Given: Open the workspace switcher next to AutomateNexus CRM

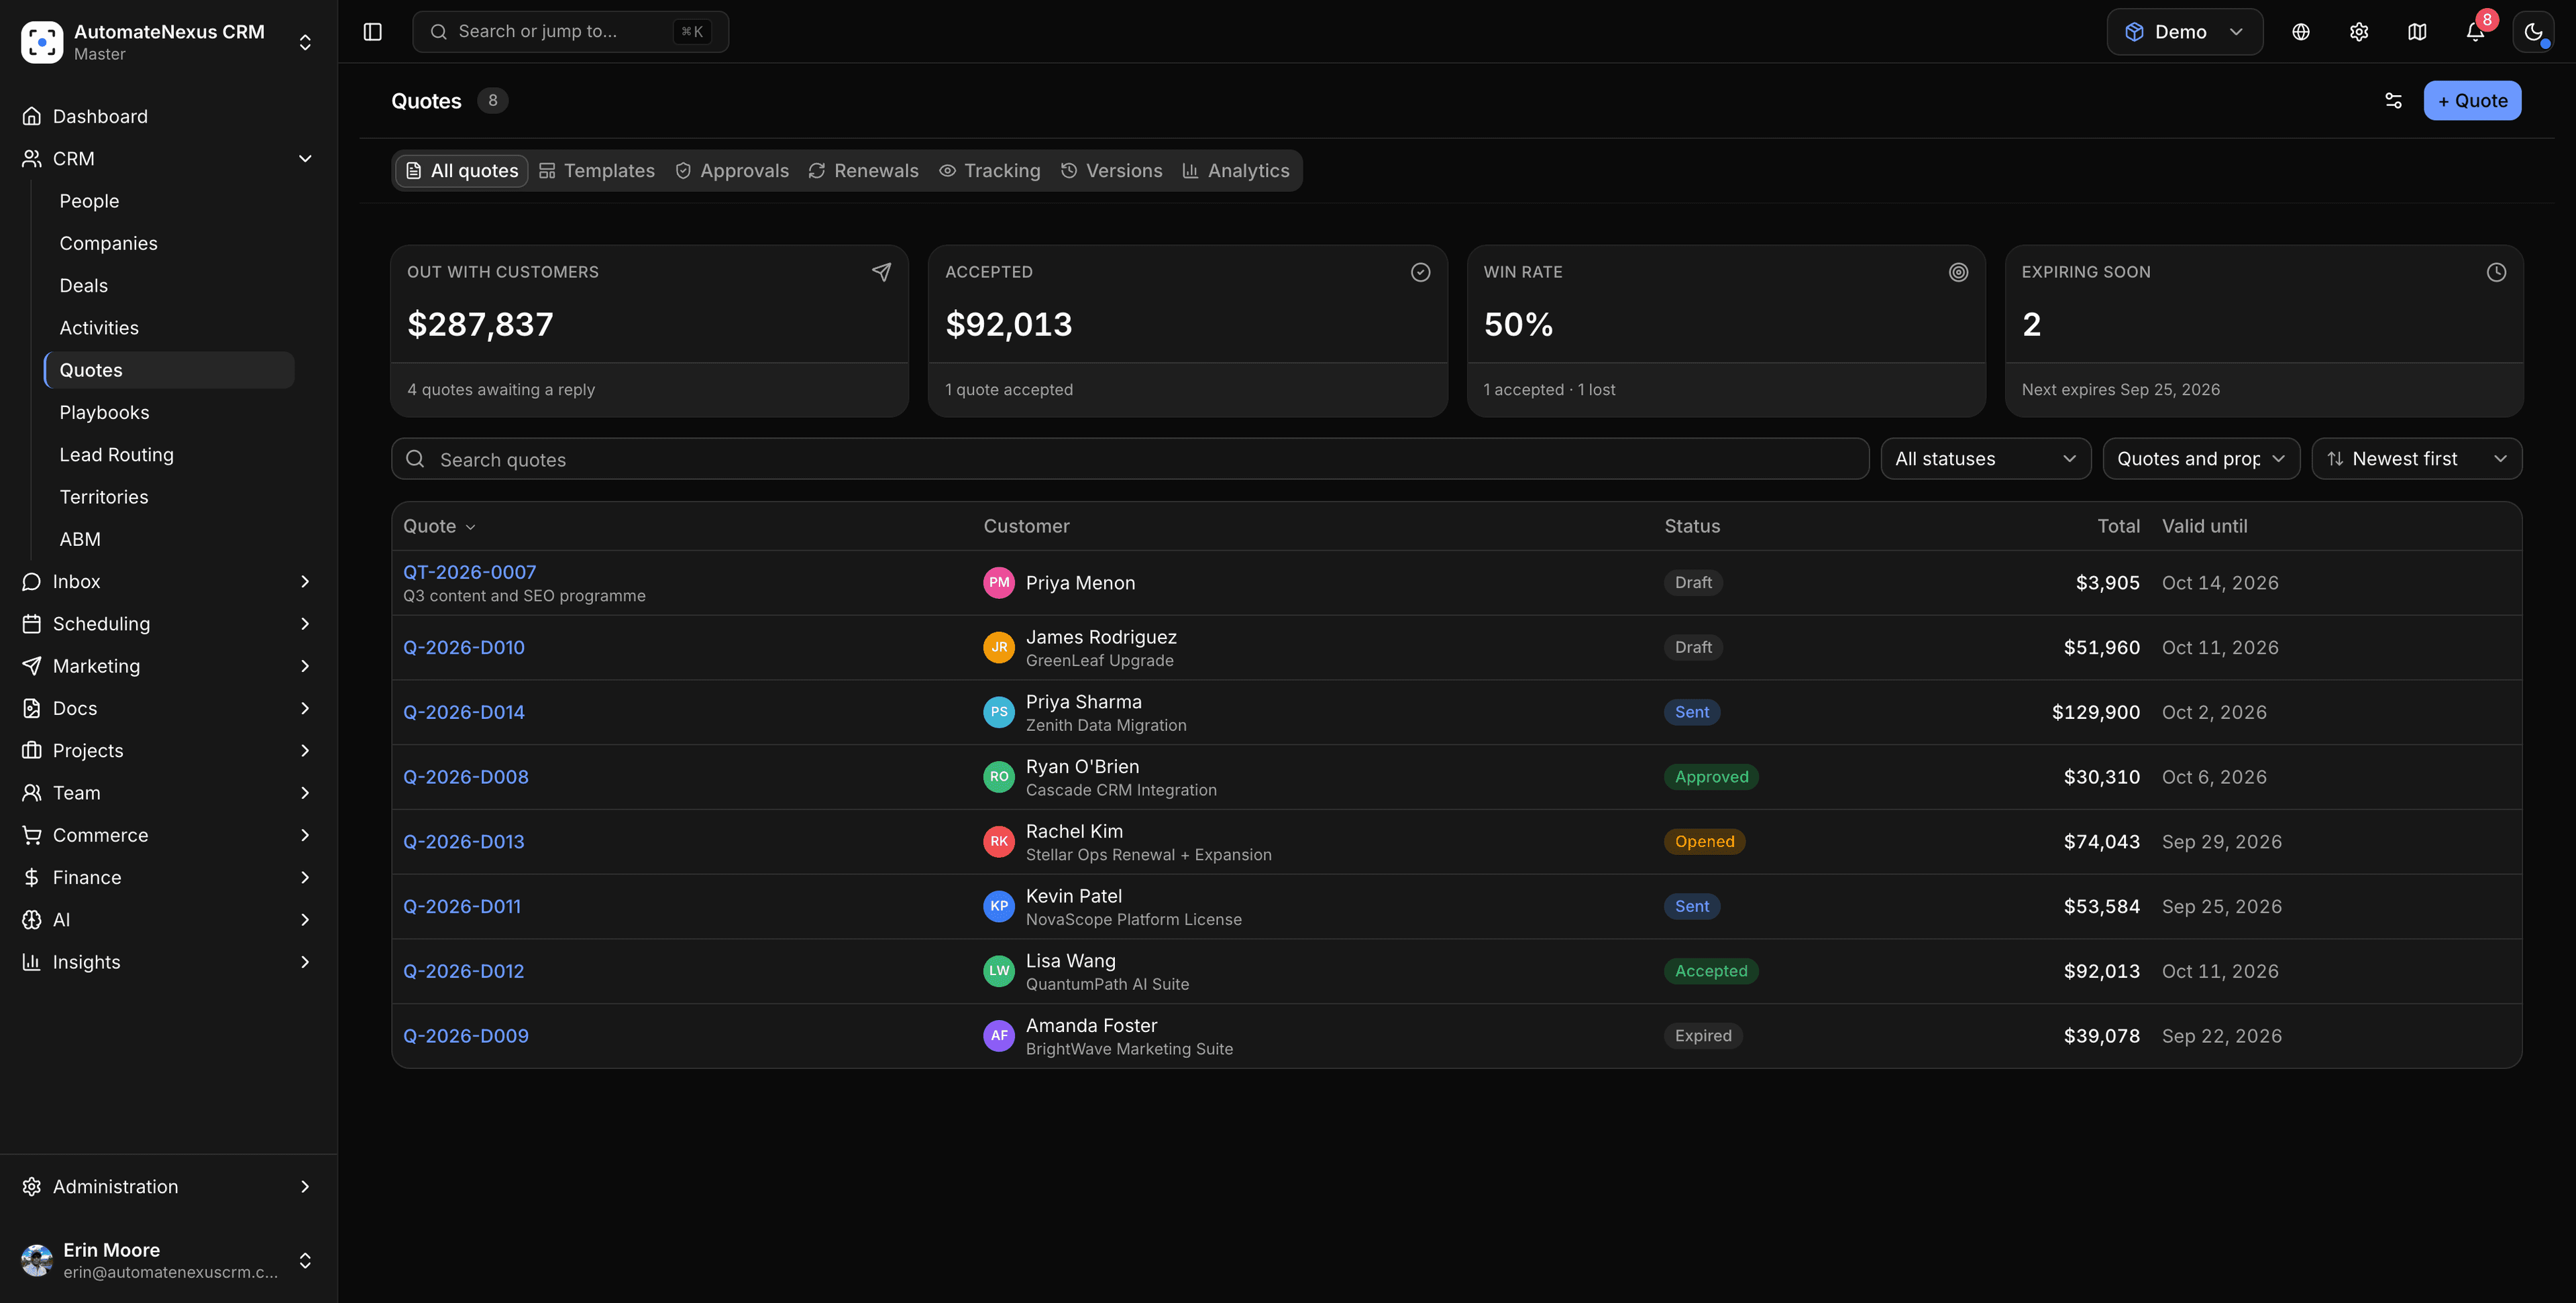Looking at the screenshot, I should point(305,42).
